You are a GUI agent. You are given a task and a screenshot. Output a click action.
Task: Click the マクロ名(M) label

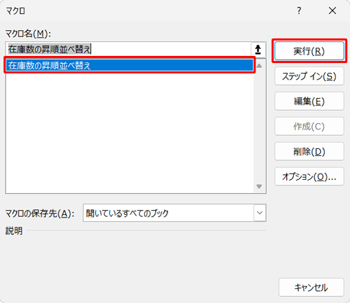(28, 34)
